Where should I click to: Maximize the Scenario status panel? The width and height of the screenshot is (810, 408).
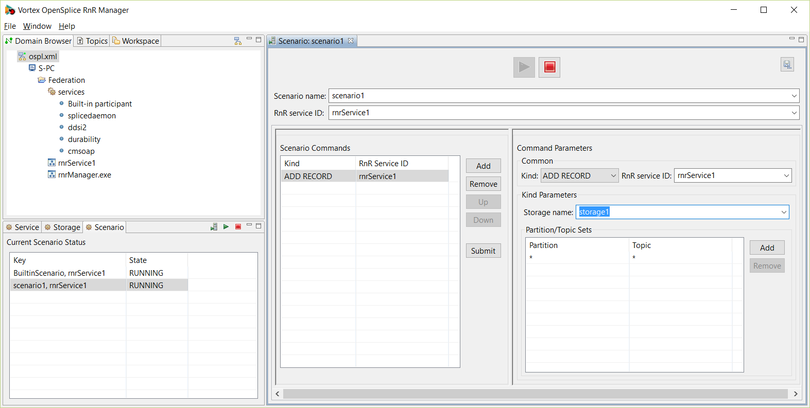point(258,225)
